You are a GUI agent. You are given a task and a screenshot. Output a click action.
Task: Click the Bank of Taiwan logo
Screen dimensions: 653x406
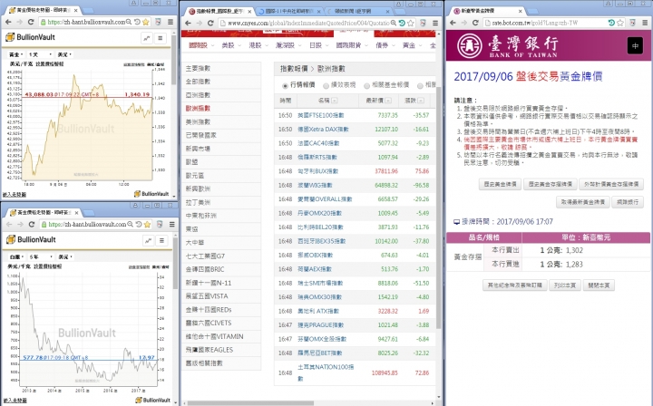500,45
